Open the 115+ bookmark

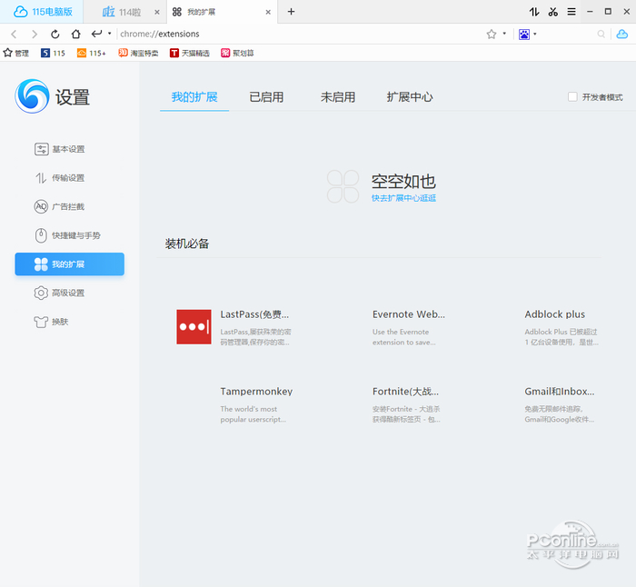[91, 53]
